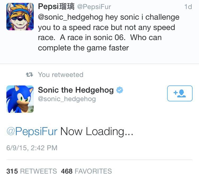The image size is (199, 181).
Task: Tap the @sonic_hedgehog handle under the name
Action: click(67, 99)
